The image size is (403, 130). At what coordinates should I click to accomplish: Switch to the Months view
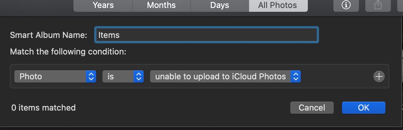(x=161, y=5)
